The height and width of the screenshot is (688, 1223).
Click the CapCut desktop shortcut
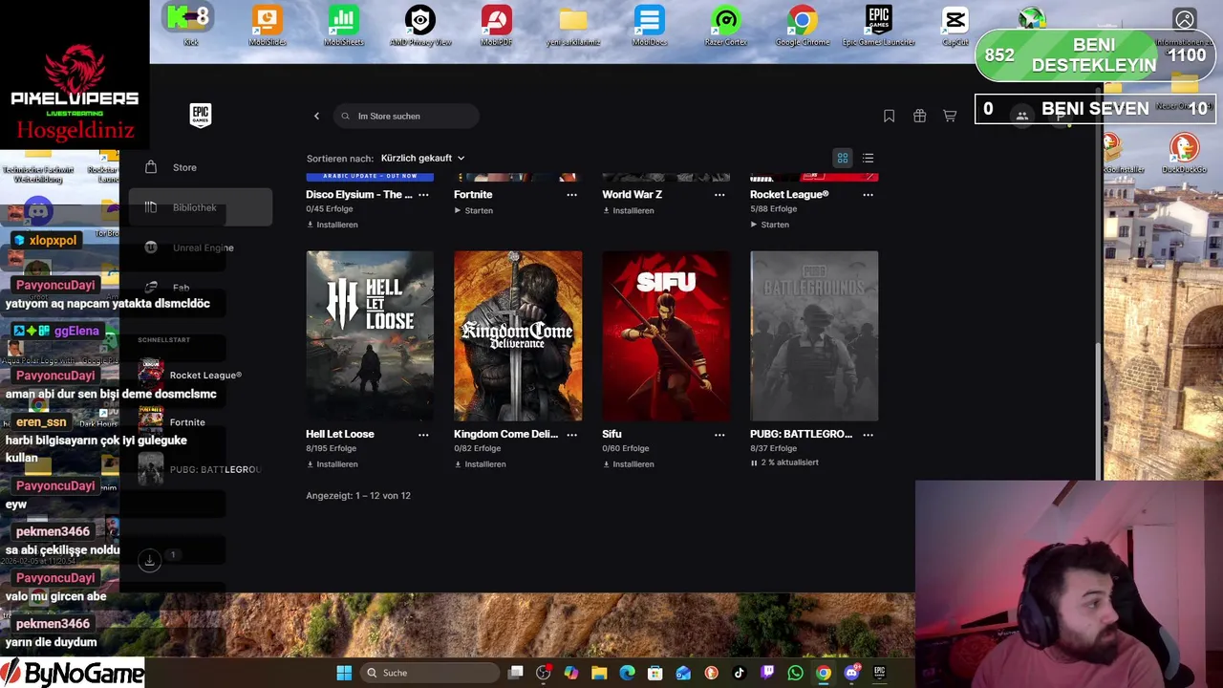955,26
